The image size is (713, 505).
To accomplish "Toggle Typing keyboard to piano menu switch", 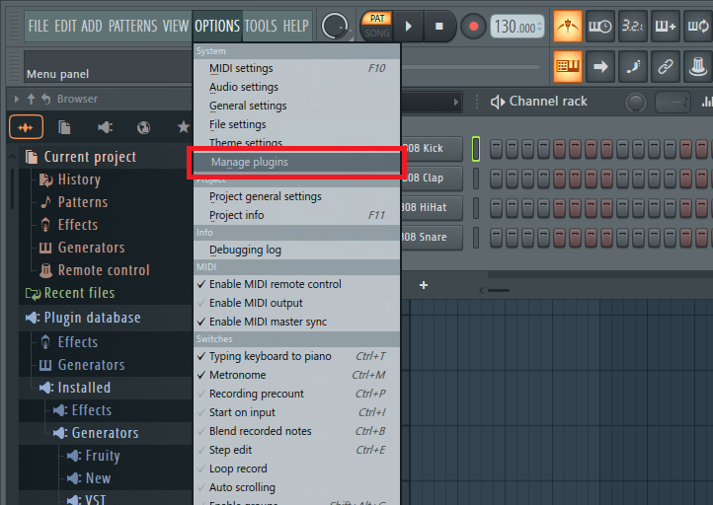I will point(270,356).
